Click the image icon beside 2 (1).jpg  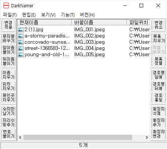(x=21, y=30)
